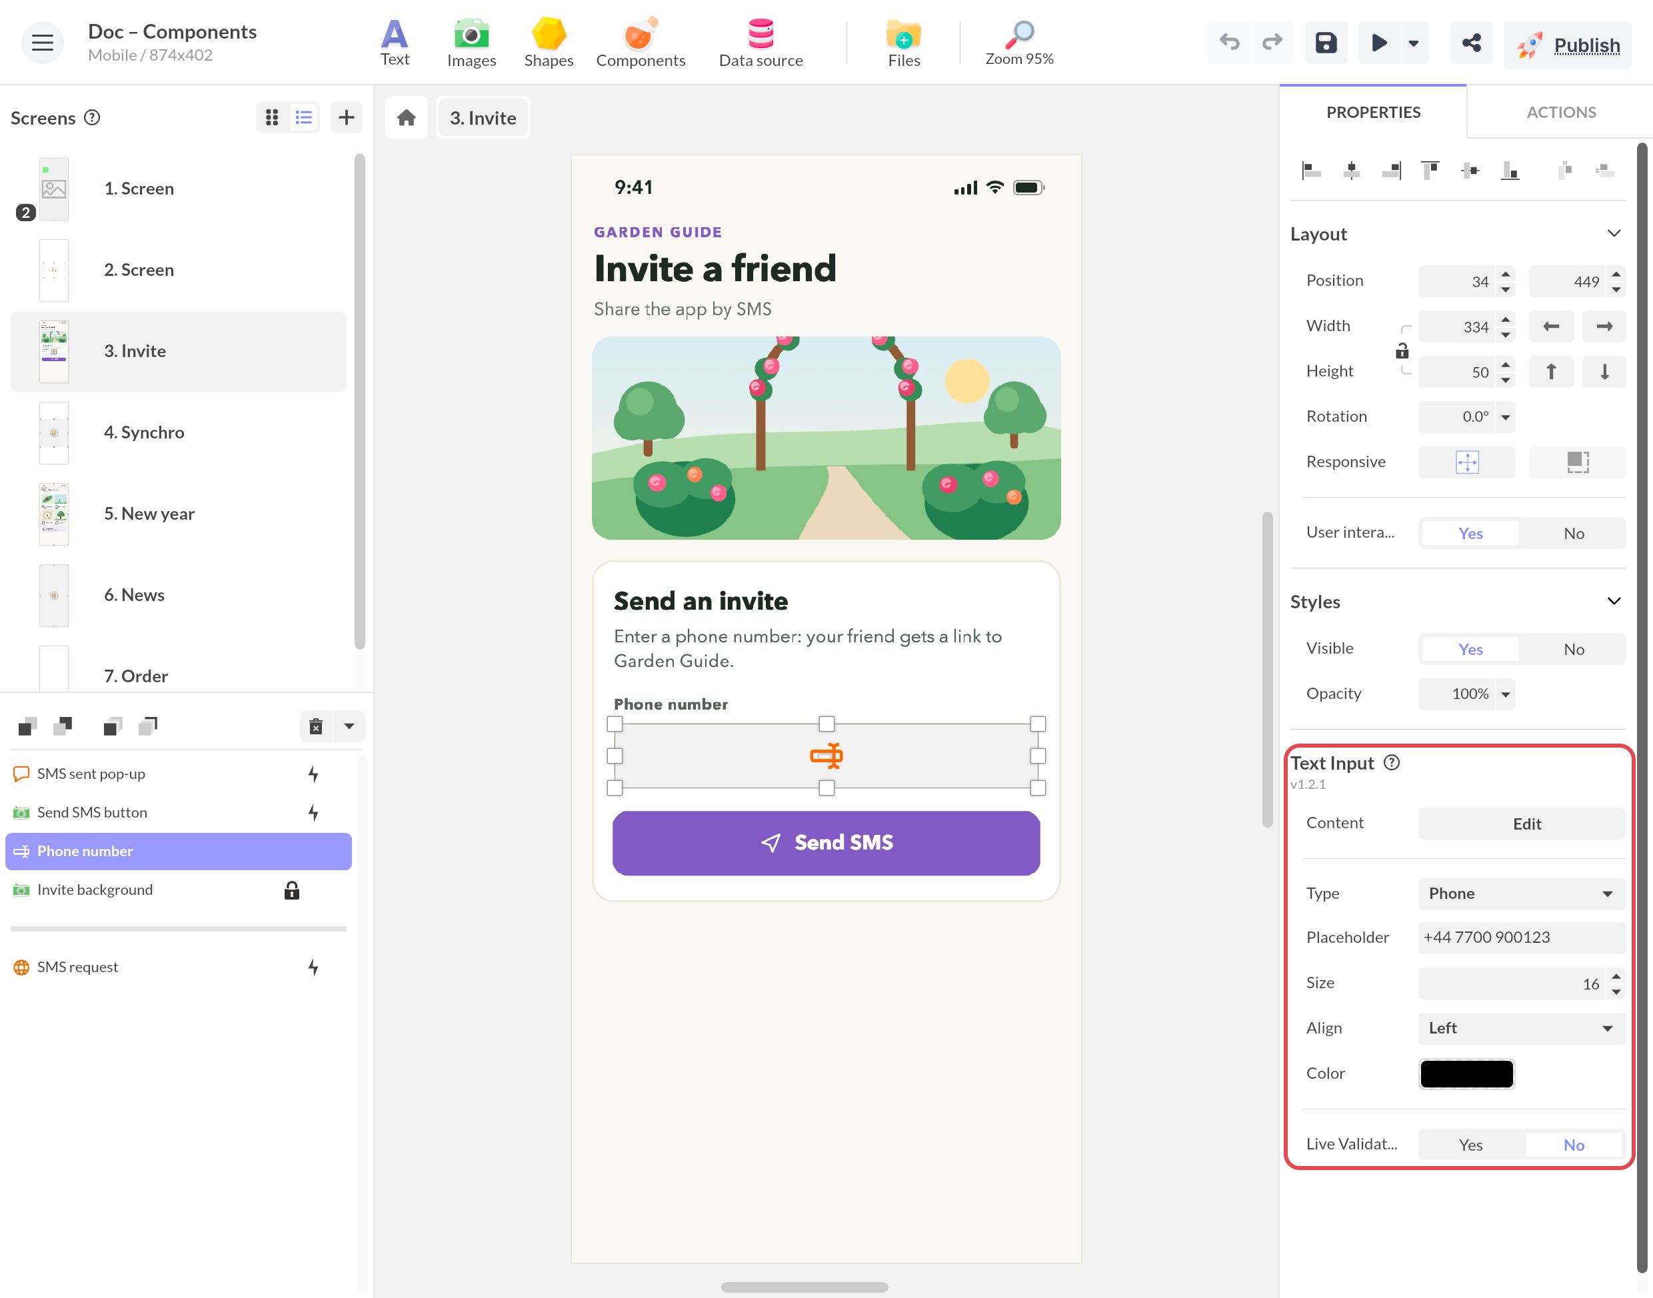Image resolution: width=1653 pixels, height=1298 pixels.
Task: Select the PROPERTIES tab
Action: 1372,113
